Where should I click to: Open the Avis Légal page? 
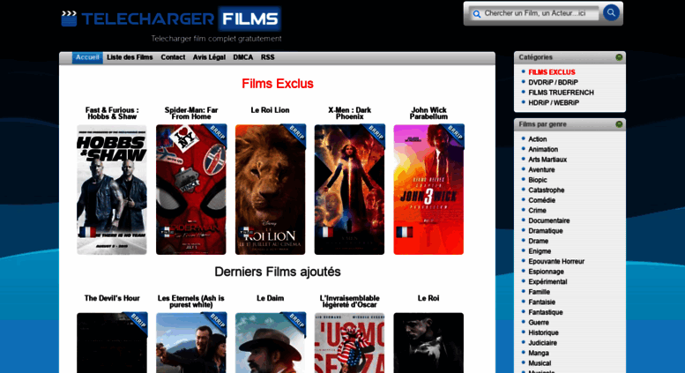pyautogui.click(x=209, y=57)
